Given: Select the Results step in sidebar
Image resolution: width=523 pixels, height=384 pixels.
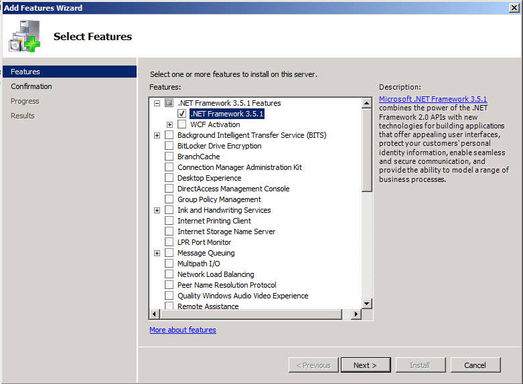Looking at the screenshot, I should tap(22, 116).
